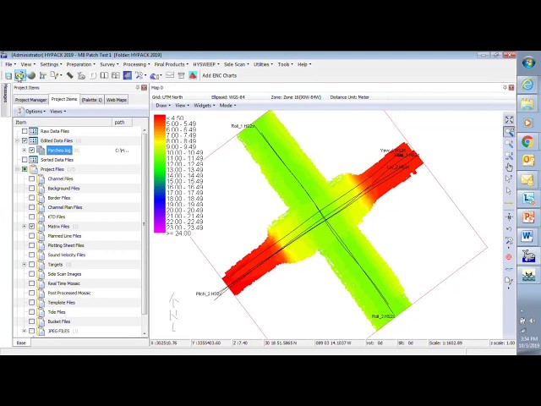Click the path column header
This screenshot has width=541, height=406.
[x=122, y=122]
